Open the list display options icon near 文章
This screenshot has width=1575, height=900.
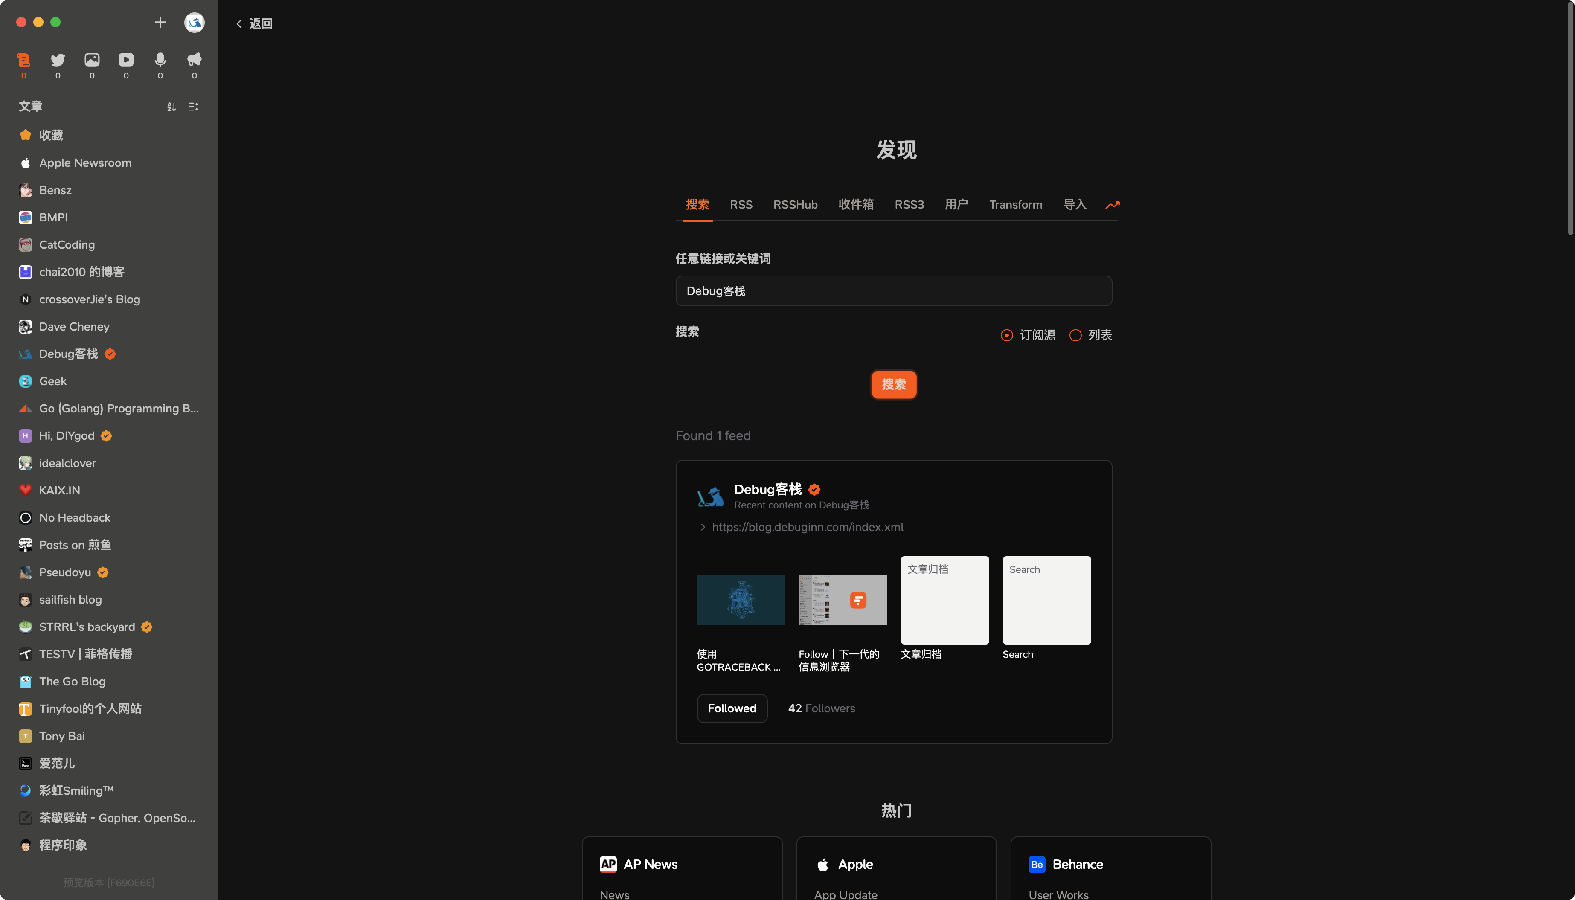(x=193, y=106)
